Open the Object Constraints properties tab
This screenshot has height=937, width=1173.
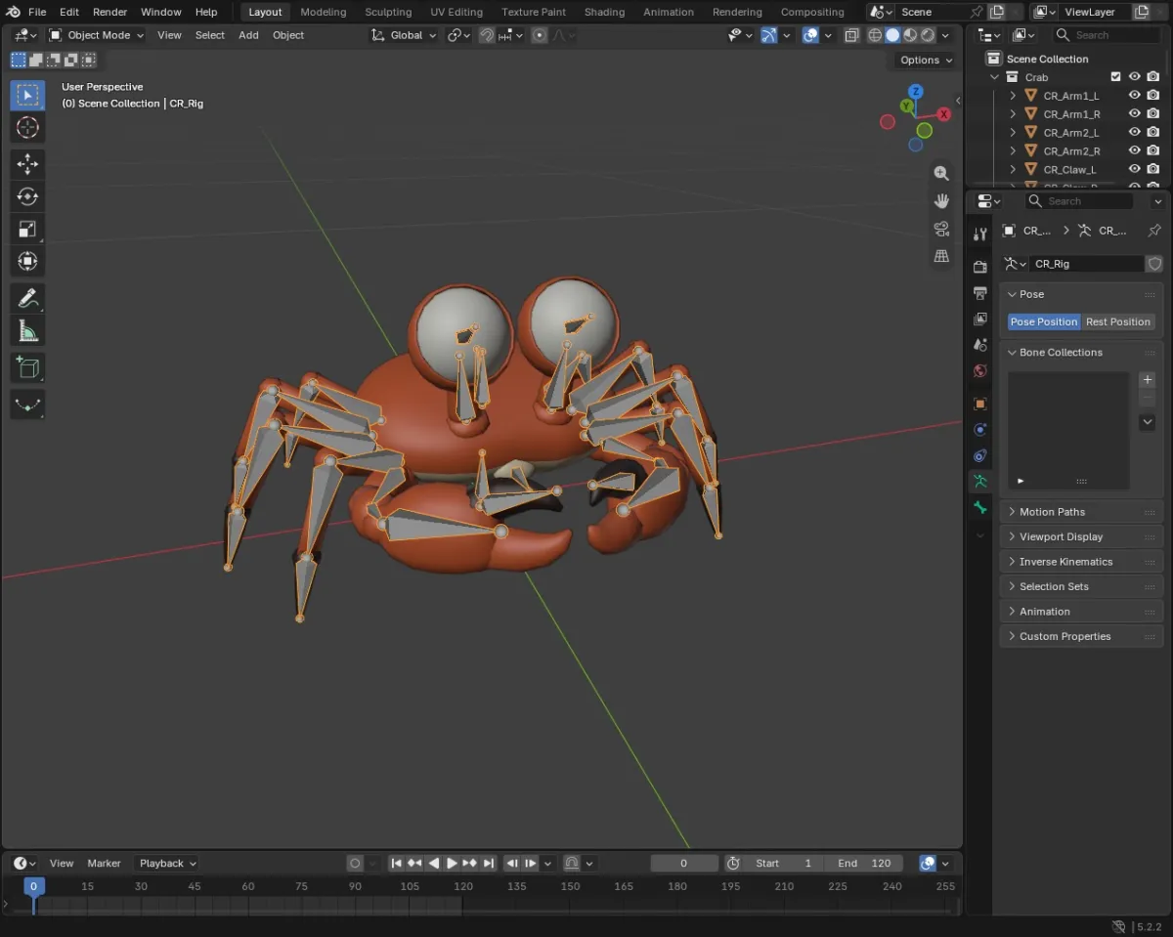click(980, 455)
